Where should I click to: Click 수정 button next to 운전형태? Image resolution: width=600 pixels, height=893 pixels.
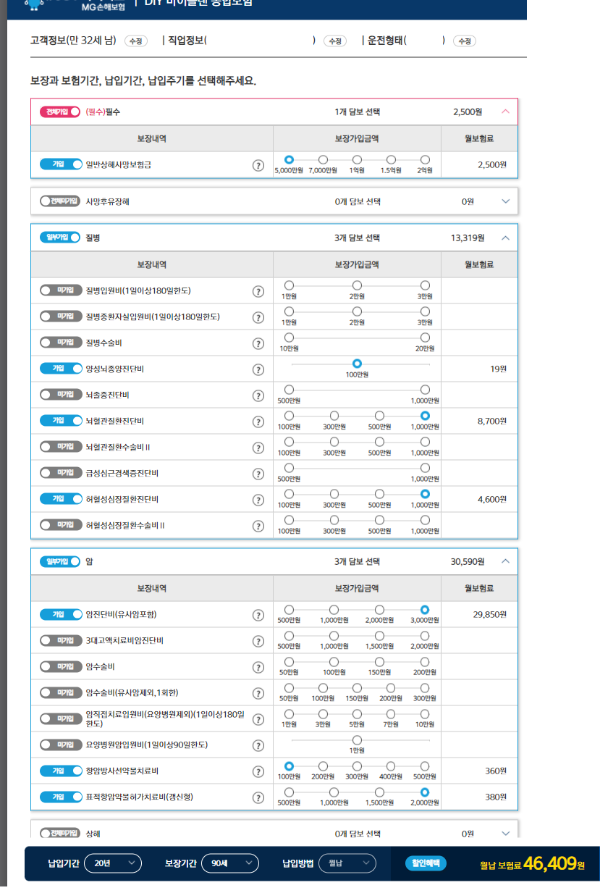coord(465,41)
